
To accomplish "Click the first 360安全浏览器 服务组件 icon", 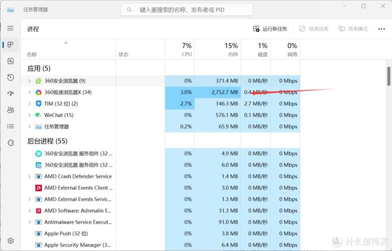I will [38, 154].
